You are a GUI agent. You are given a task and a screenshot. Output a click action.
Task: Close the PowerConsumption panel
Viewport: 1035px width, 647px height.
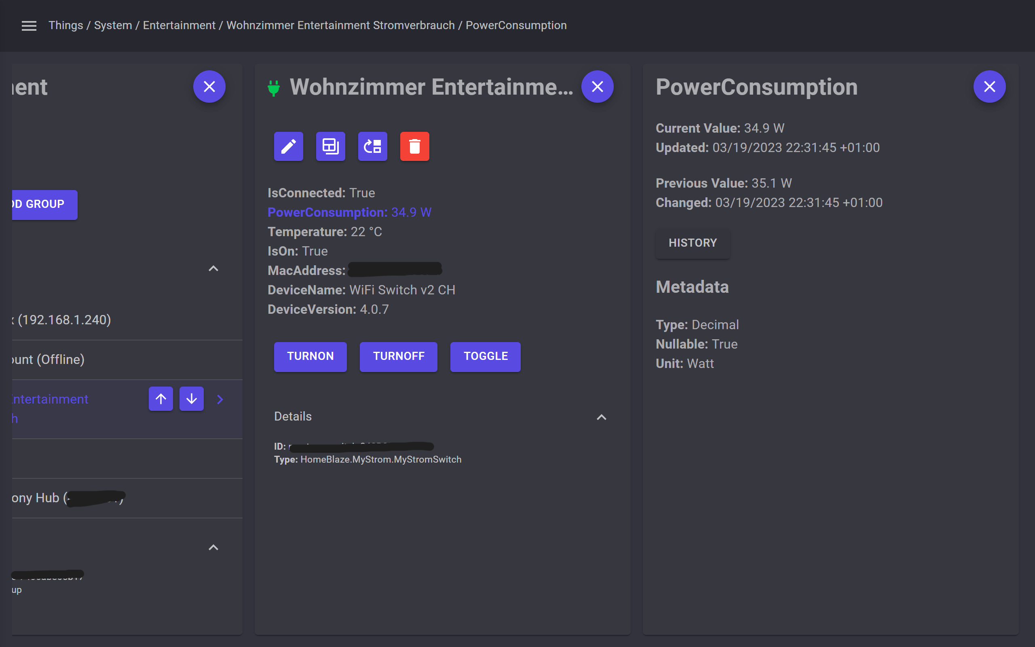pyautogui.click(x=989, y=87)
